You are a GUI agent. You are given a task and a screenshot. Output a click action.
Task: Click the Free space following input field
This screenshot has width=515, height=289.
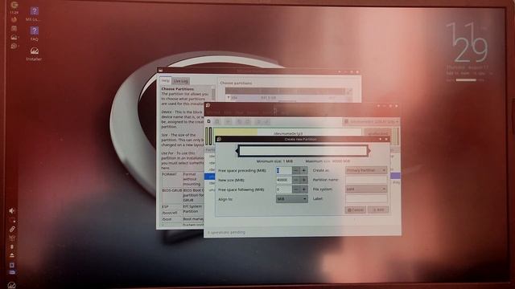coord(284,189)
